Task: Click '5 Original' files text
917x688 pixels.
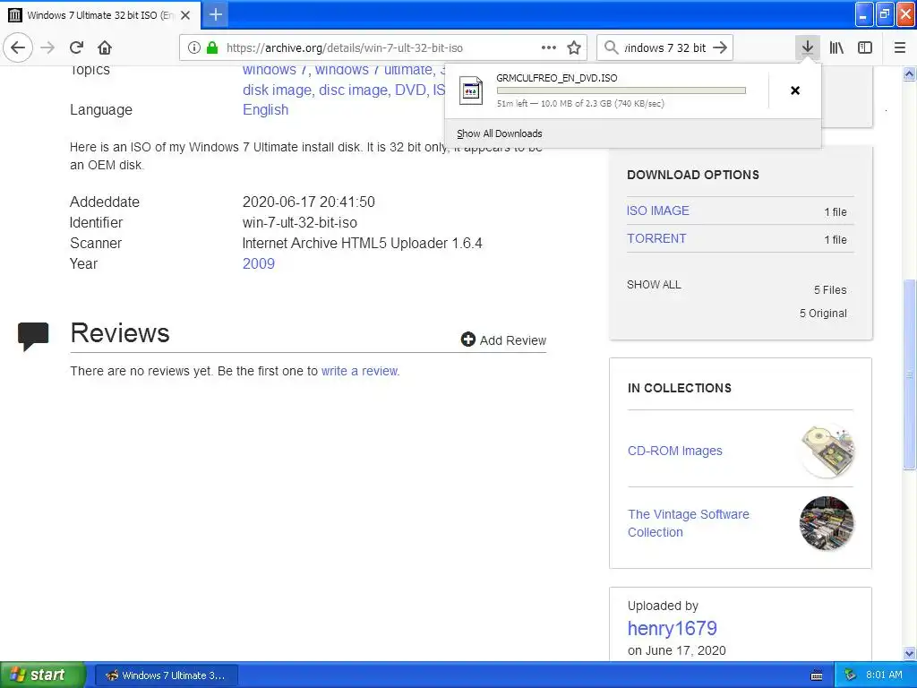Action: click(823, 313)
